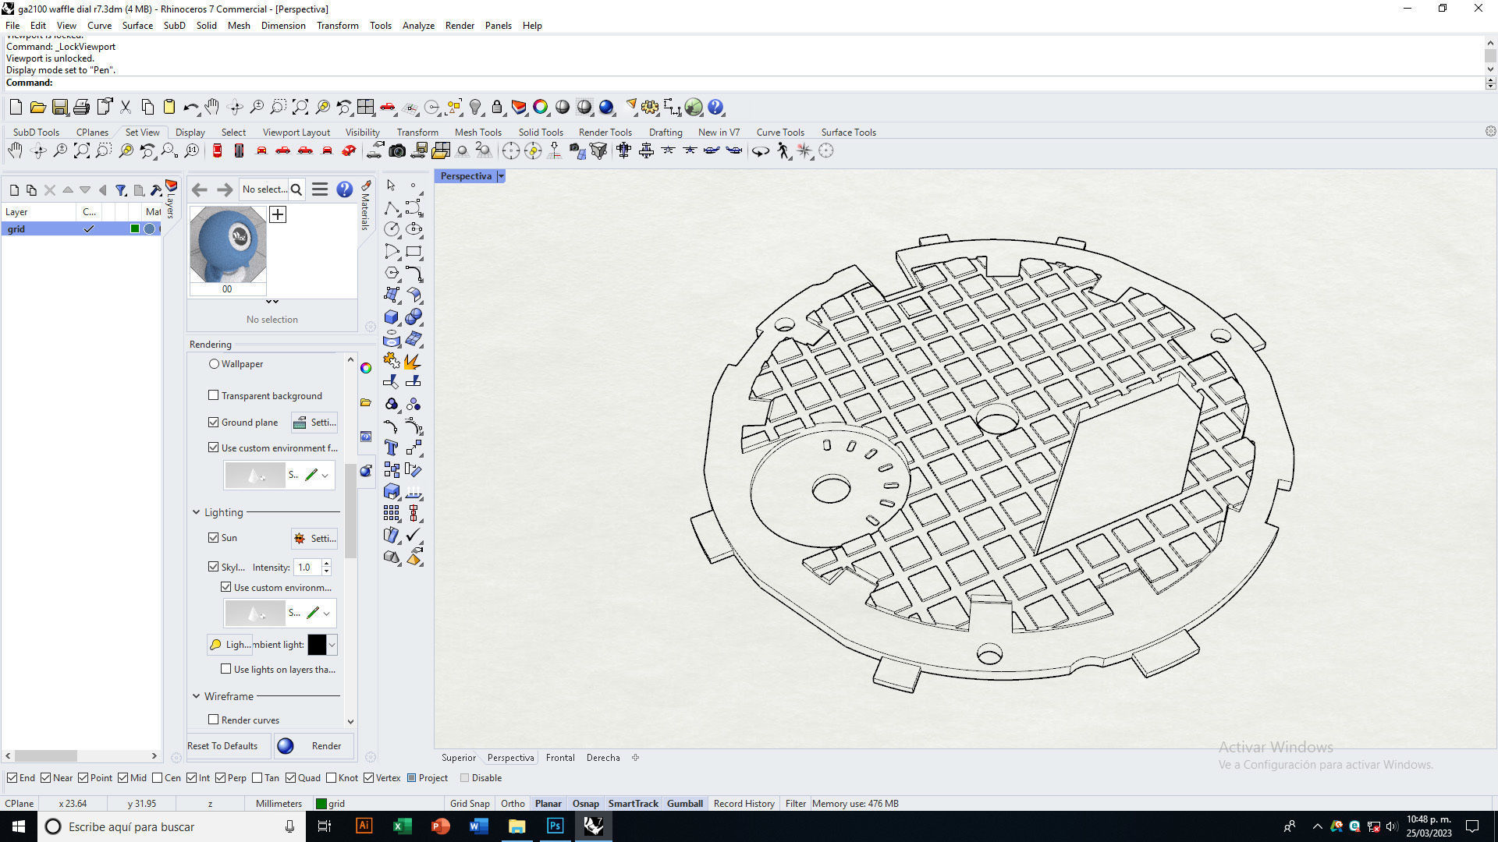Open the materials hamburger menu
Image resolution: width=1498 pixels, height=842 pixels.
[320, 189]
